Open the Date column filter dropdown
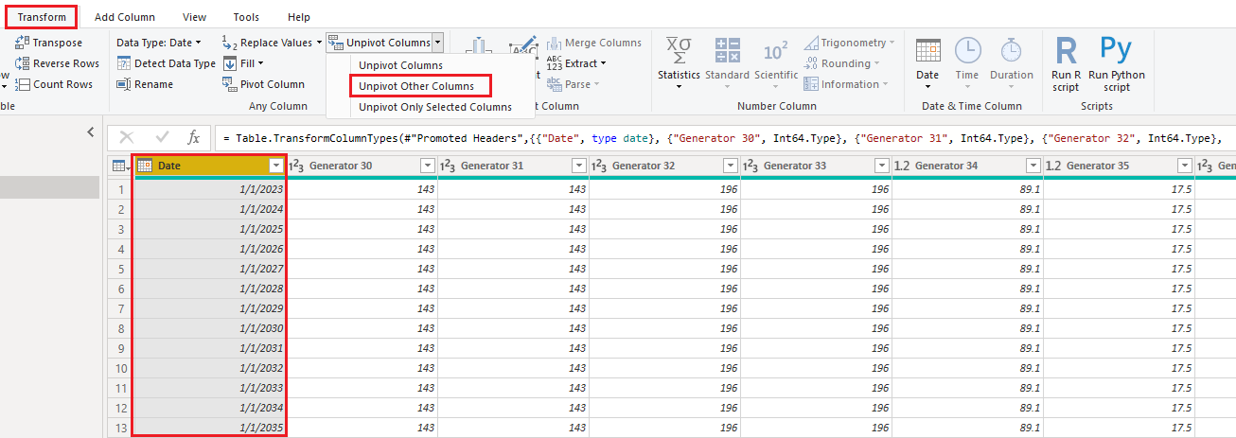Image resolution: width=1236 pixels, height=438 pixels. click(275, 166)
